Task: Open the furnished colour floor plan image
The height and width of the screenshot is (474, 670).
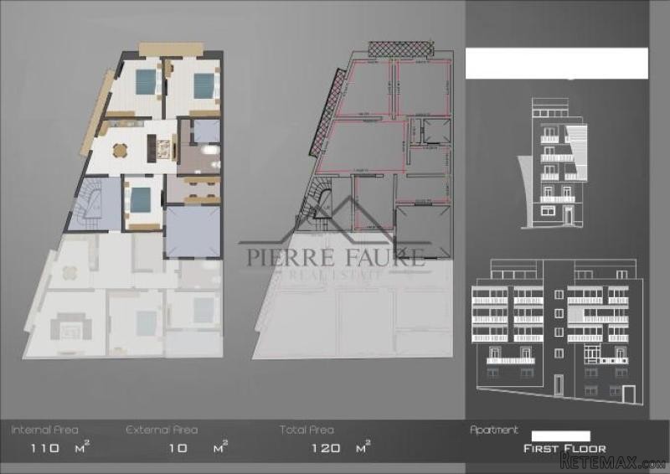Action: pyautogui.click(x=123, y=200)
